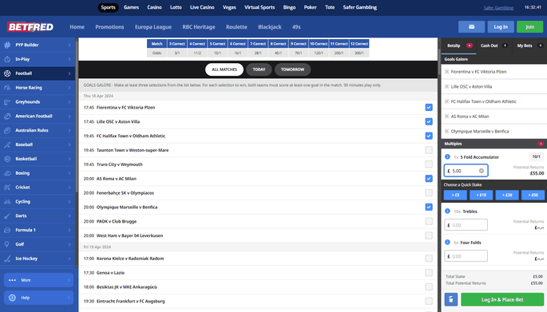
Task: Remove Fiorentina v FC Viktoria Plzen from betslip
Action: 447,72
